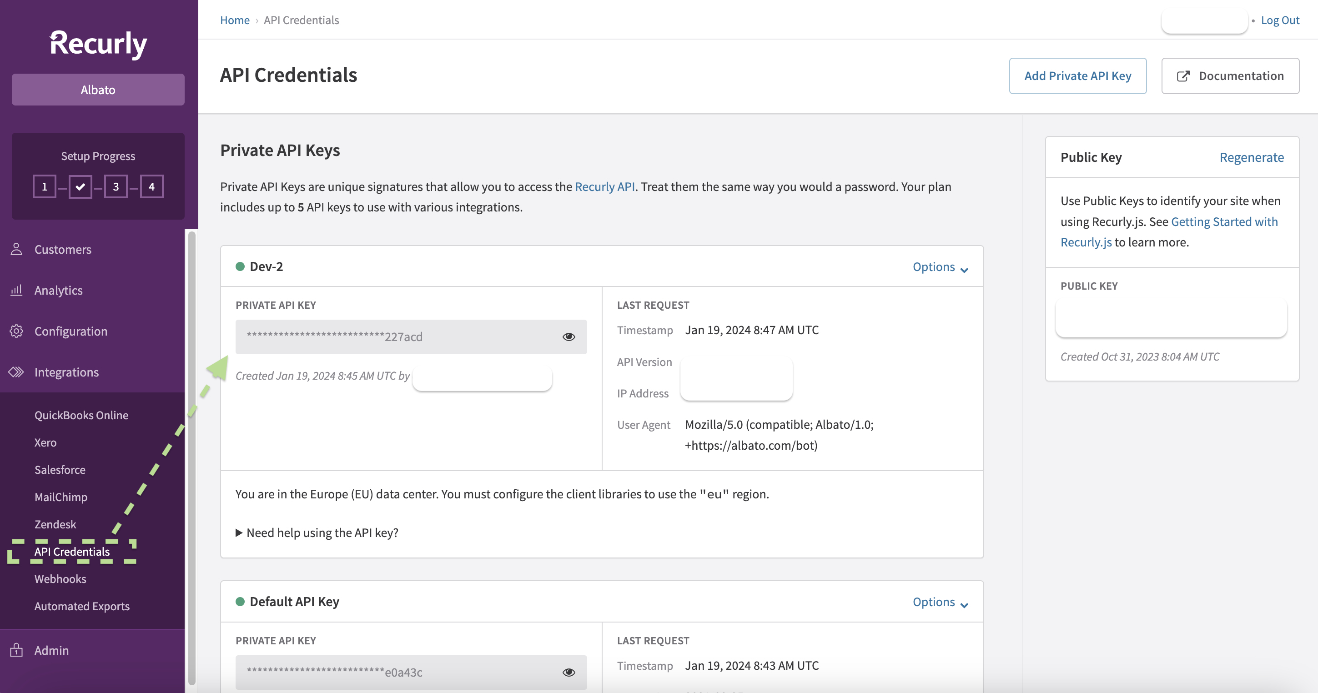1318x693 pixels.
Task: Click the Analytics bar chart icon
Action: point(16,290)
